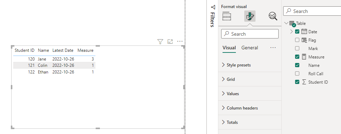Click Measure value 3 in Jane row
The height and width of the screenshot is (134, 341).
(x=93, y=59)
